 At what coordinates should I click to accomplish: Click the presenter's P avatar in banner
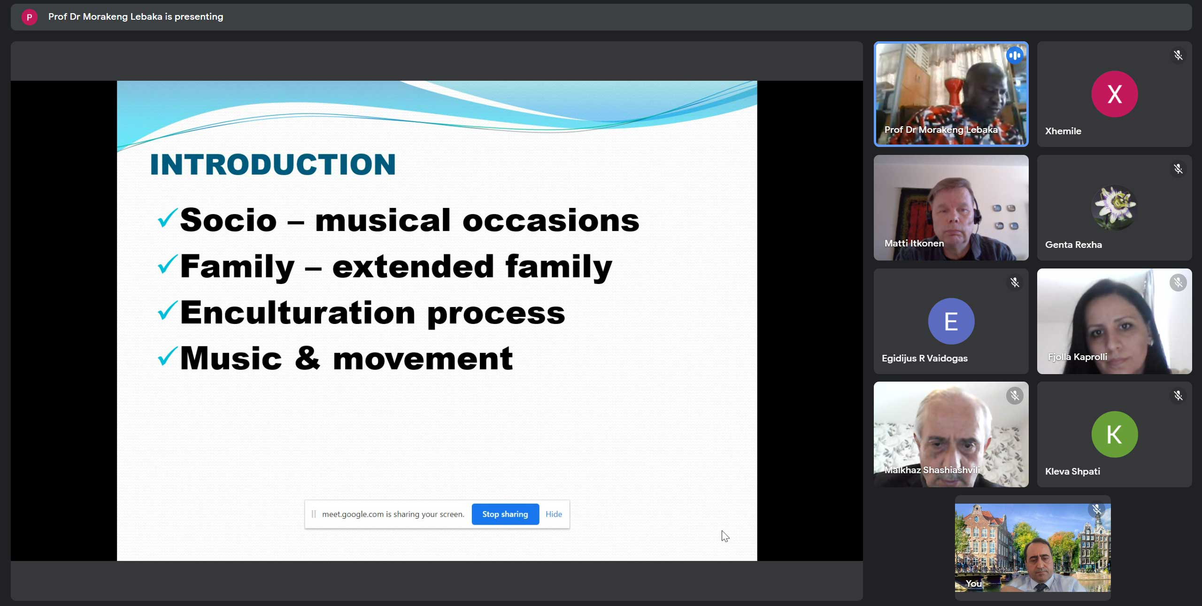point(29,17)
